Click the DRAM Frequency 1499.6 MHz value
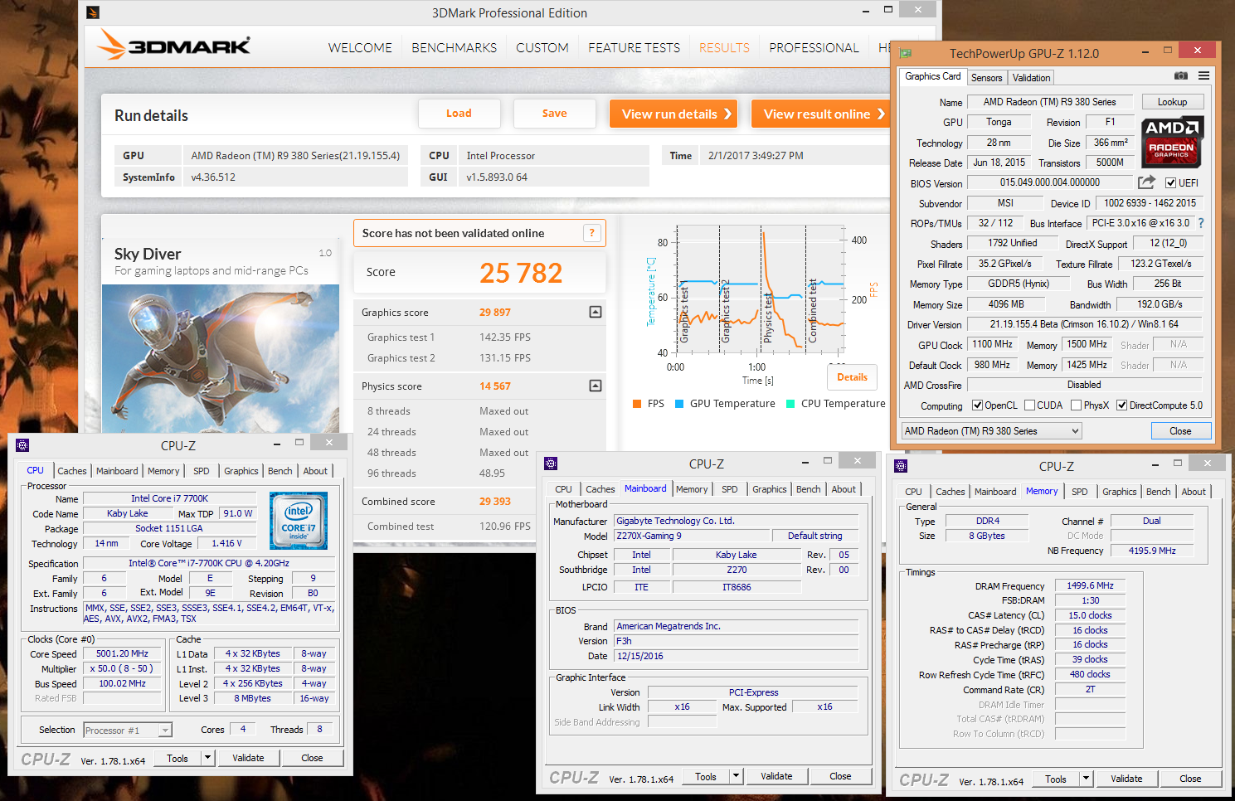Image resolution: width=1235 pixels, height=801 pixels. [1090, 585]
